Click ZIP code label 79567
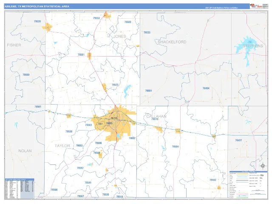The height and width of the screenshot is (204, 272). coord(81,196)
